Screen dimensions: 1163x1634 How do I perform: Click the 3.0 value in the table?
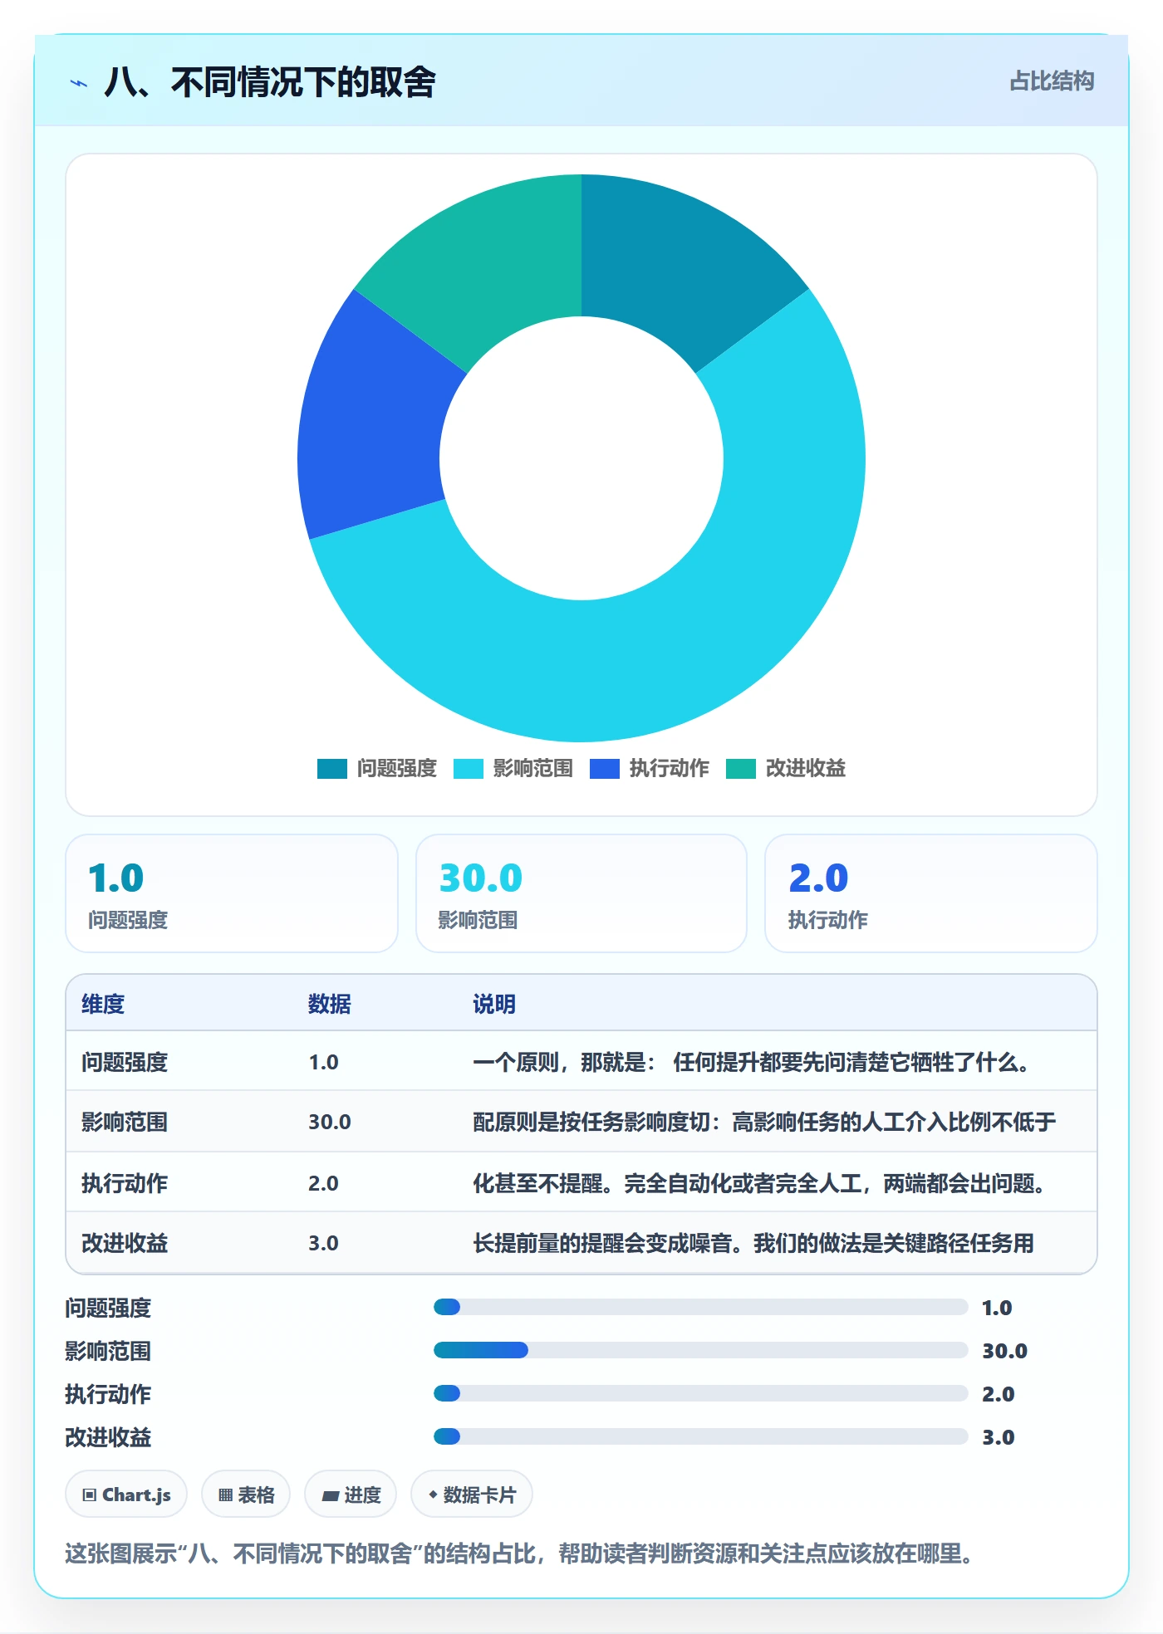(323, 1243)
